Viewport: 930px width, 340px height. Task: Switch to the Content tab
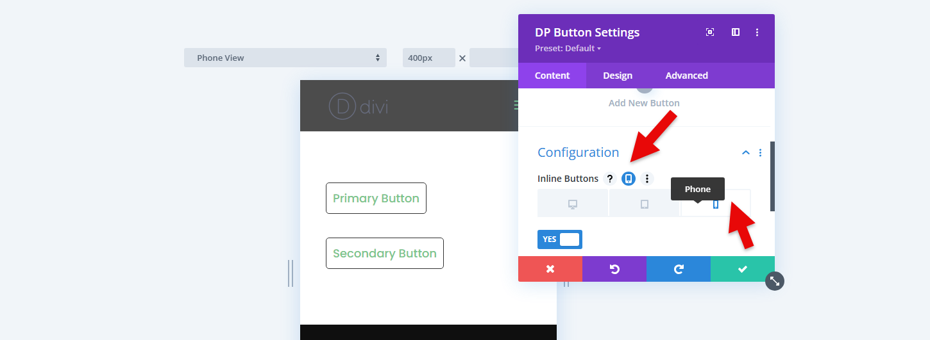(x=552, y=76)
